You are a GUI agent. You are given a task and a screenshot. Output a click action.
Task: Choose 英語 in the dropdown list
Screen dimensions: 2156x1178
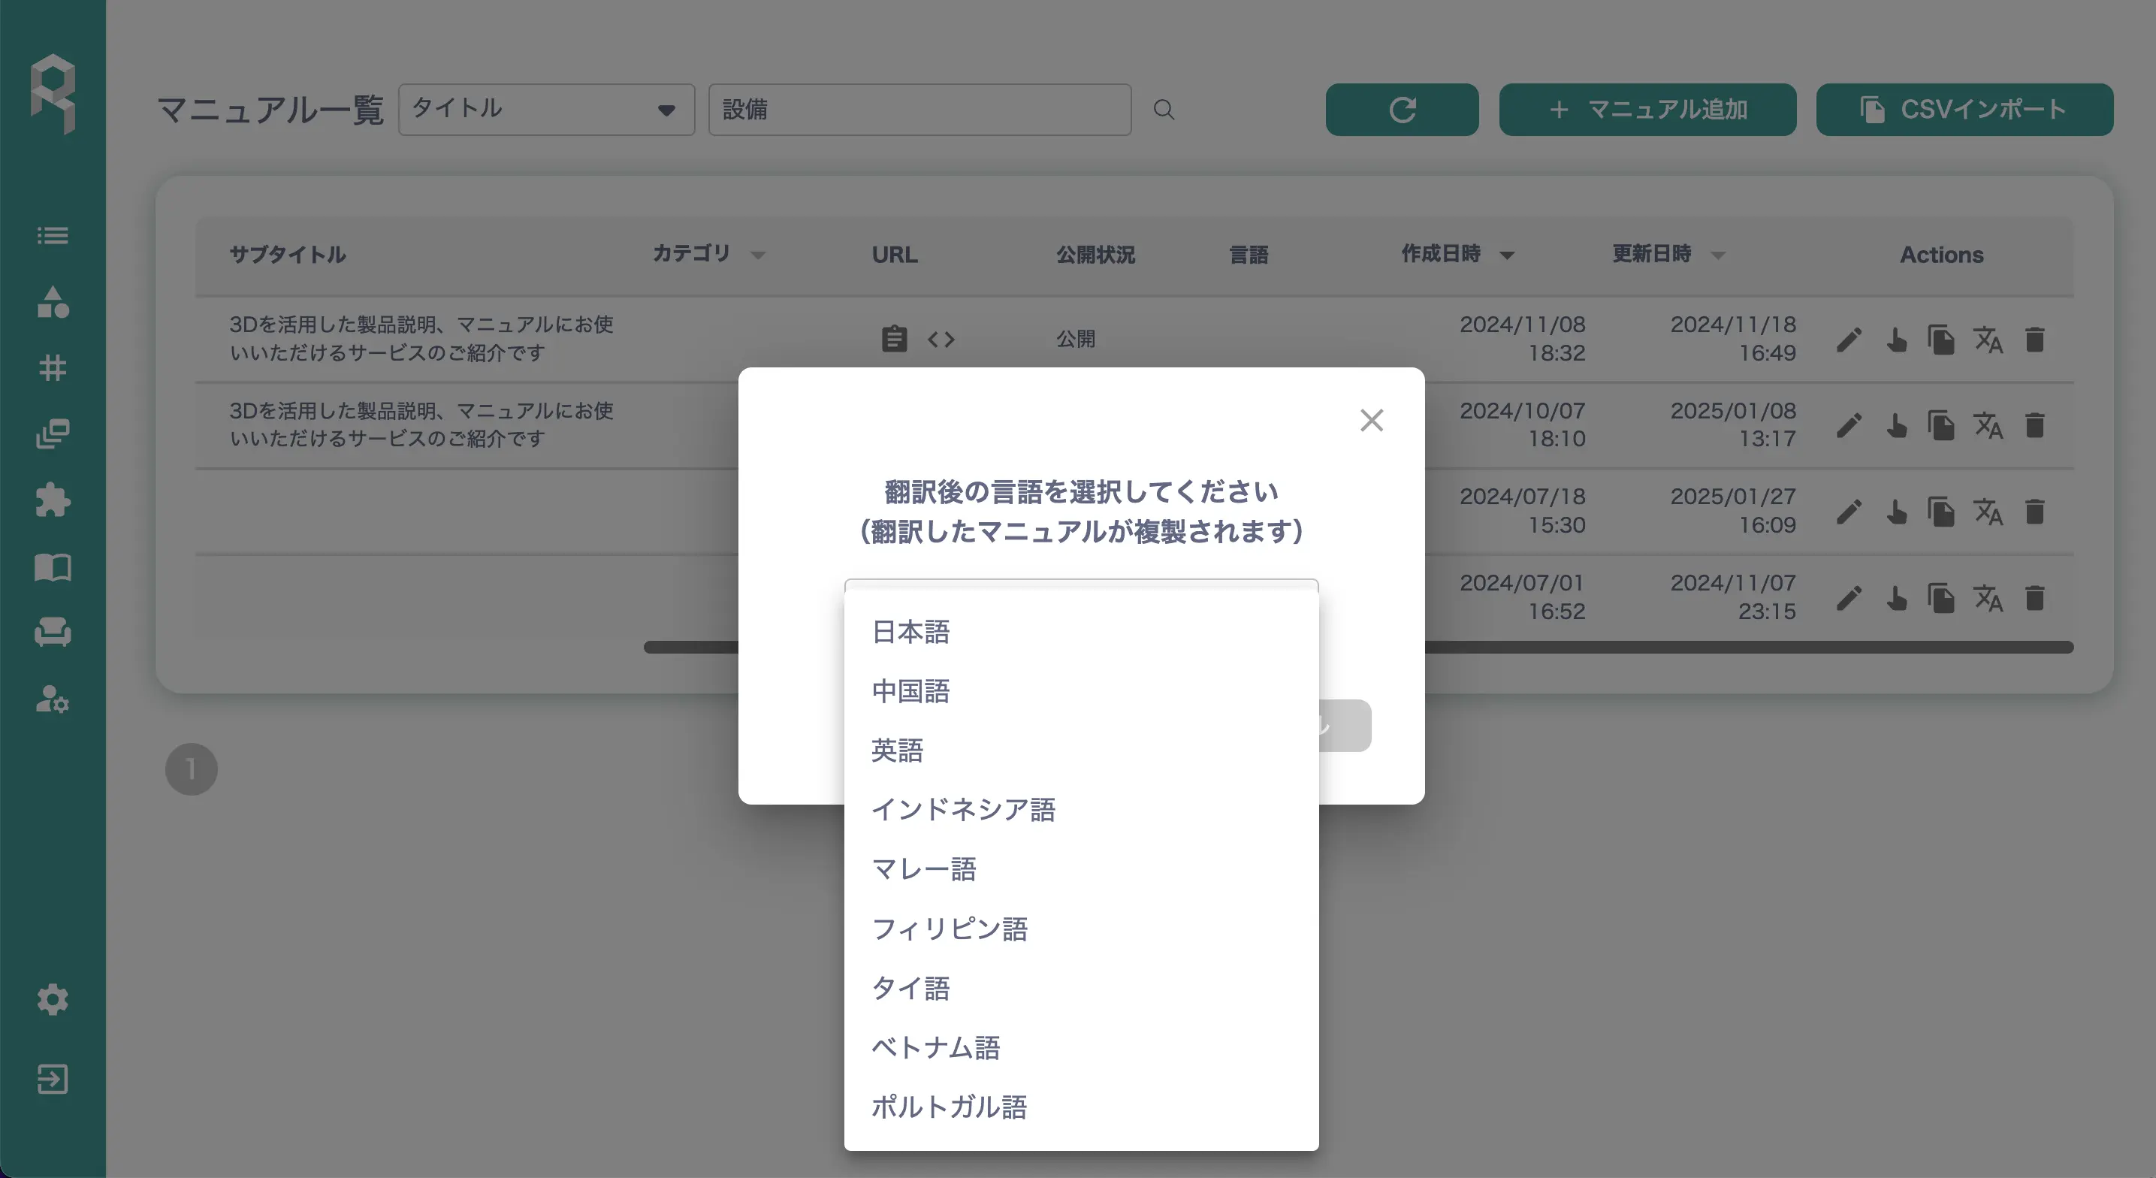pos(897,751)
